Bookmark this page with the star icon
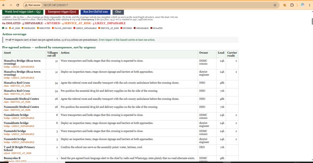The width and height of the screenshot is (313, 163). tap(275, 5)
